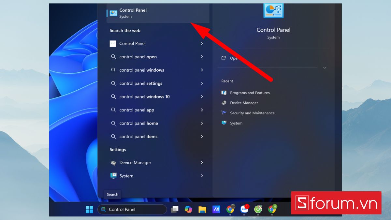Click the large Control Panel icon in the preview pane
This screenshot has width=391, height=220.
click(273, 11)
